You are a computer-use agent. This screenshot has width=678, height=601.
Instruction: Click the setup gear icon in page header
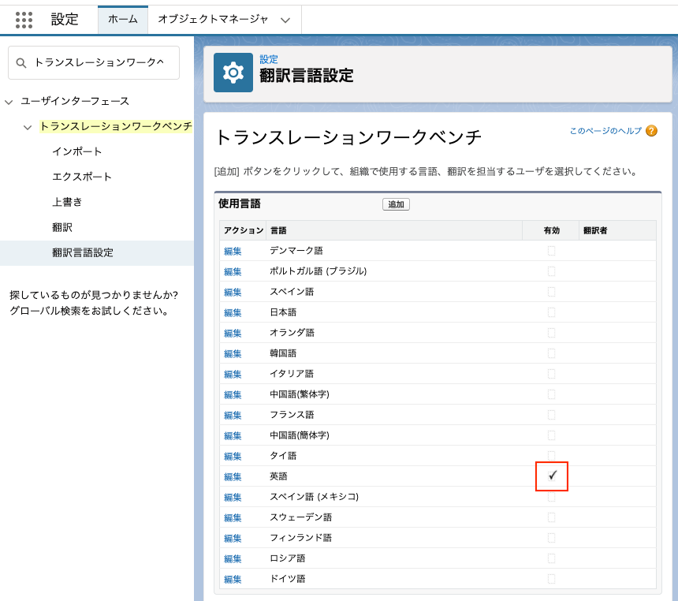click(x=233, y=73)
